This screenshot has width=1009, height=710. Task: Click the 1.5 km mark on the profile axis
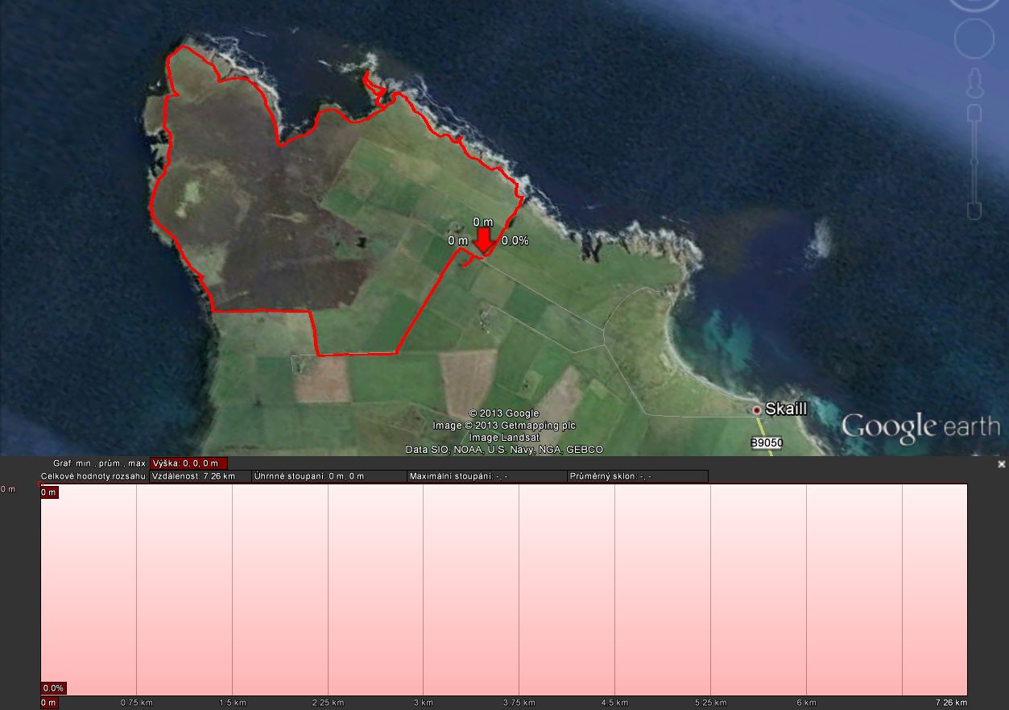click(x=232, y=703)
